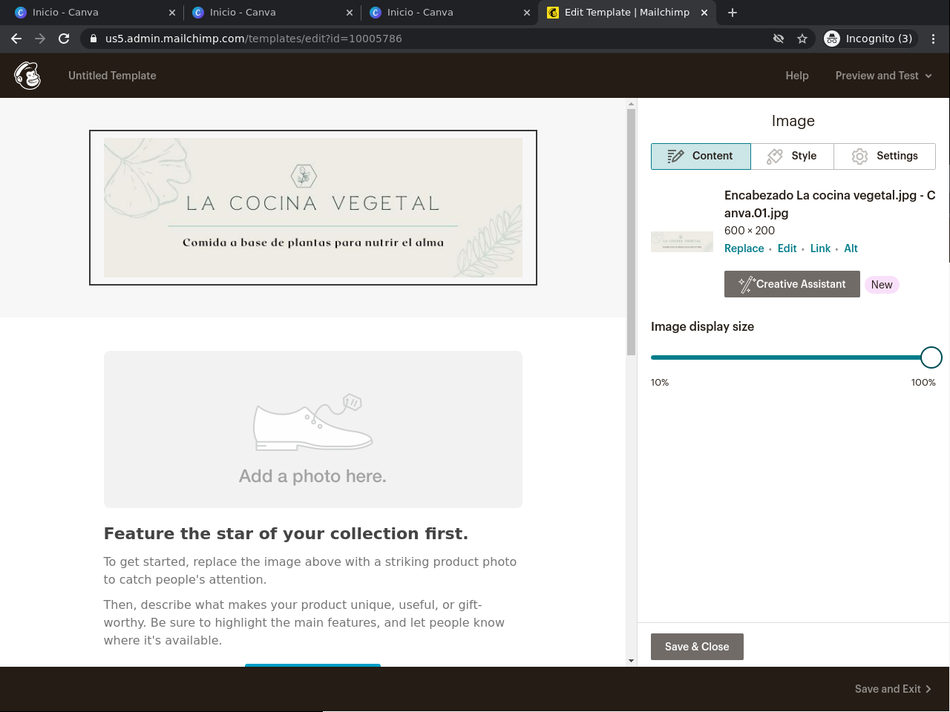Click the header image thumbnail in panel
This screenshot has width=950, height=712.
682,242
